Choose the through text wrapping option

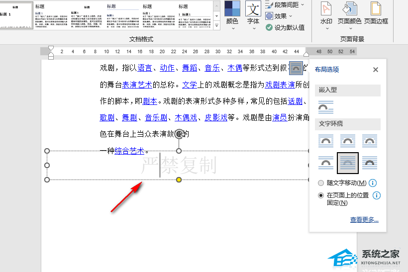[x=370, y=141]
